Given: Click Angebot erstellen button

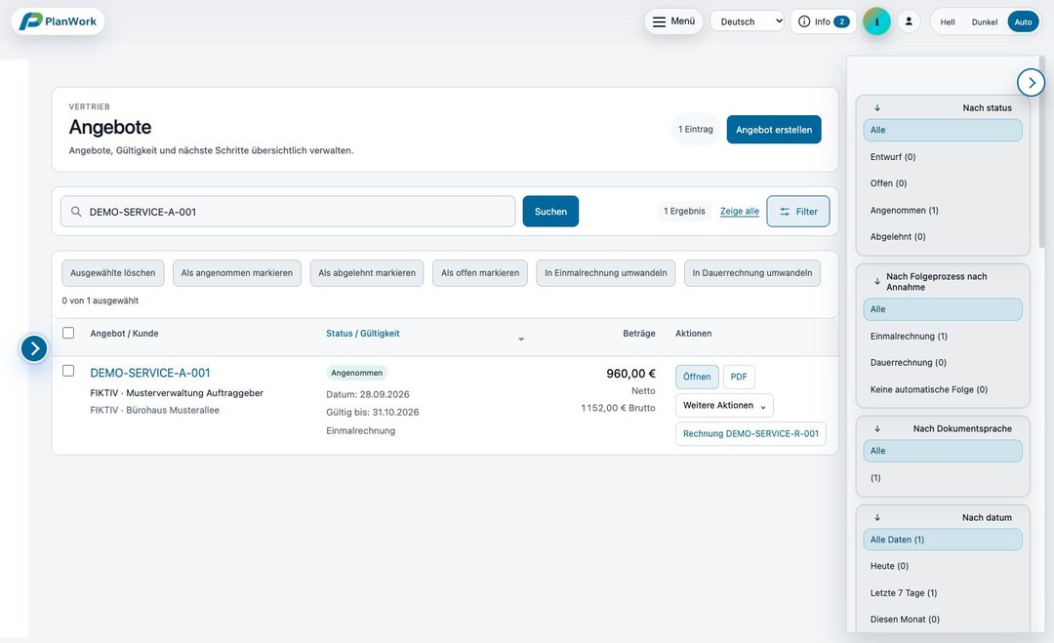Looking at the screenshot, I should [x=774, y=130].
